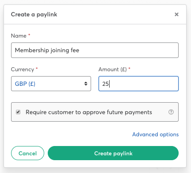Close the Create a paylink dialog
The image size is (191, 173).
(176, 14)
